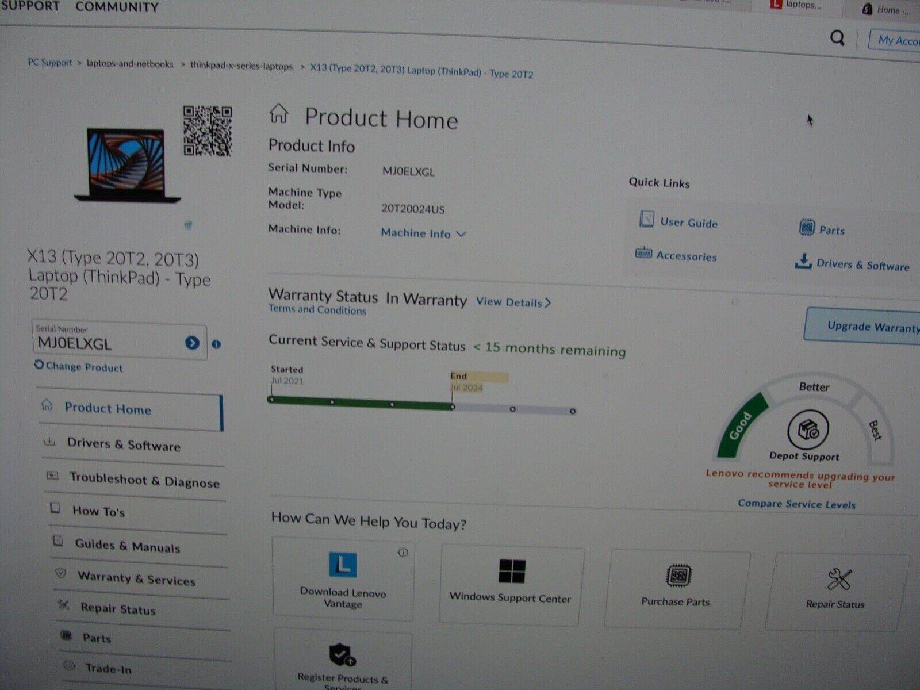Click the info circle on Lenovo Vantage tile
This screenshot has height=690, width=920.
[403, 551]
